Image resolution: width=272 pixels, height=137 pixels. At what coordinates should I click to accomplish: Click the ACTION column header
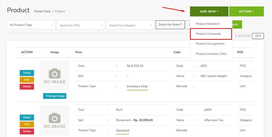click(x=27, y=52)
